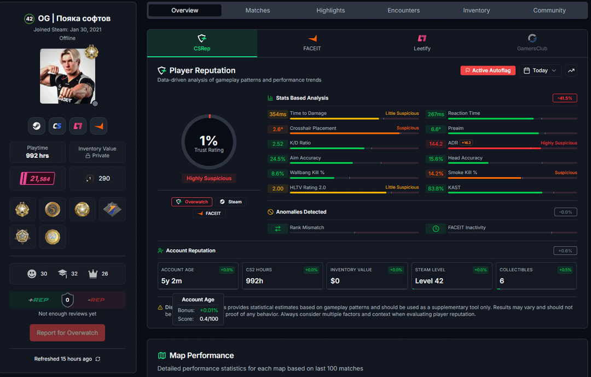Click the CSRep profile icon button
Screen dimensions: 591x377
click(x=57, y=126)
